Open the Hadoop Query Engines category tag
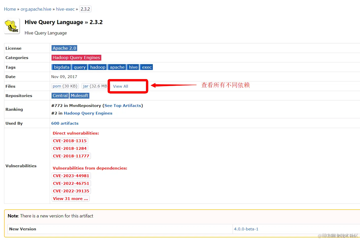 (76, 58)
